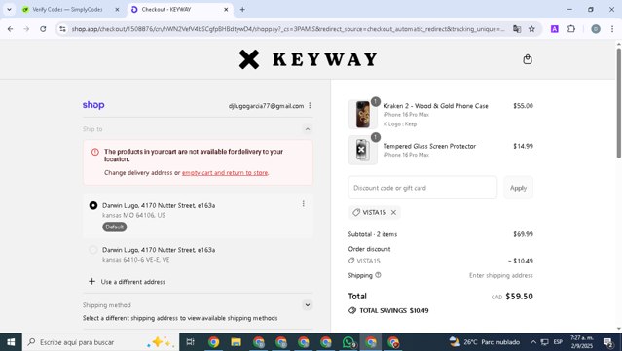Click the Kraken 2 - Wood & Gold Phone Case title
The image size is (622, 351).
436,106
